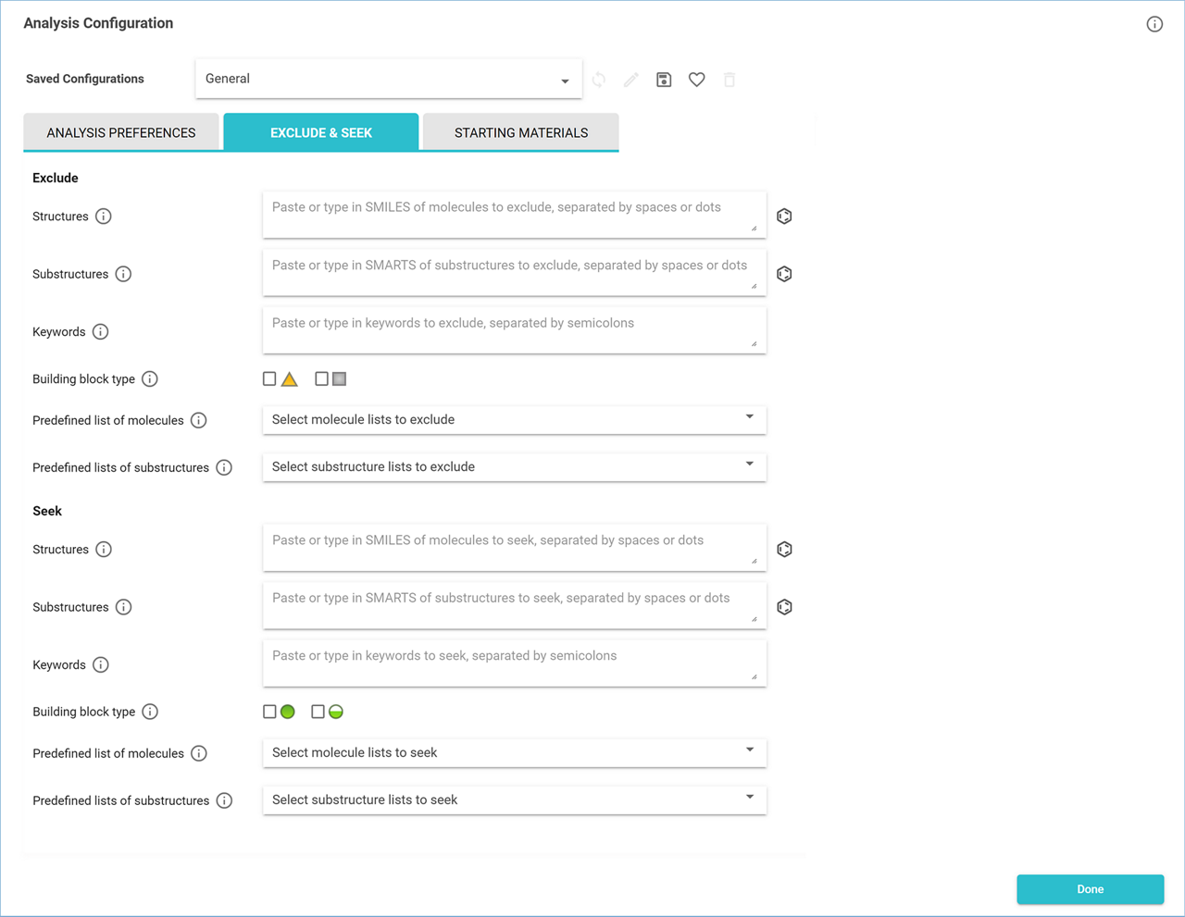Enable the full green circle building block checkbox

pos(269,712)
